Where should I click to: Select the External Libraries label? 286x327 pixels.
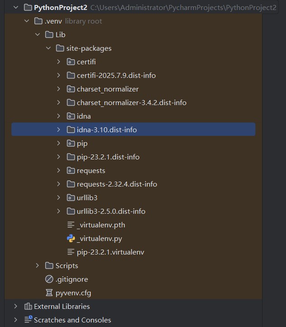click(62, 306)
